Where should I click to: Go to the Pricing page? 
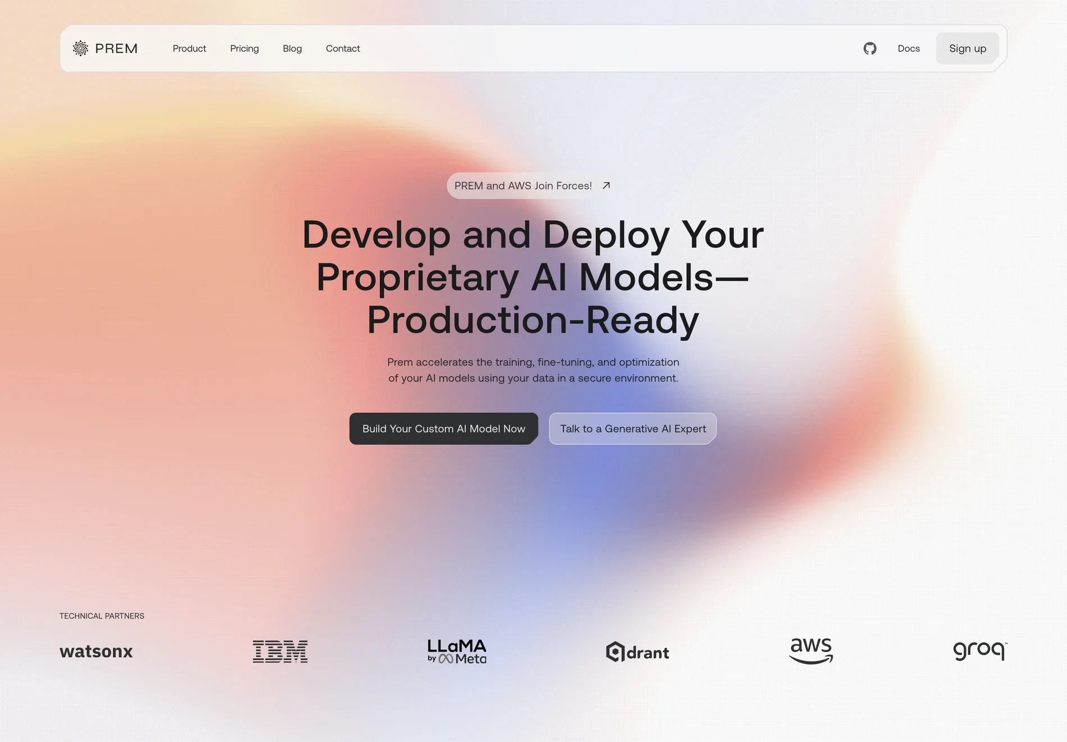[244, 48]
